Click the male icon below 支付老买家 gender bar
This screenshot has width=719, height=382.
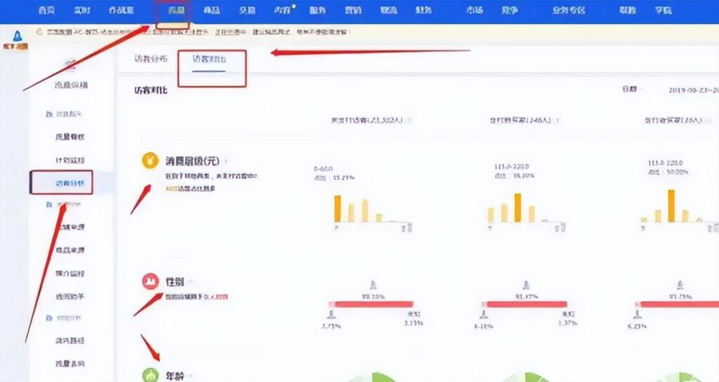click(637, 314)
